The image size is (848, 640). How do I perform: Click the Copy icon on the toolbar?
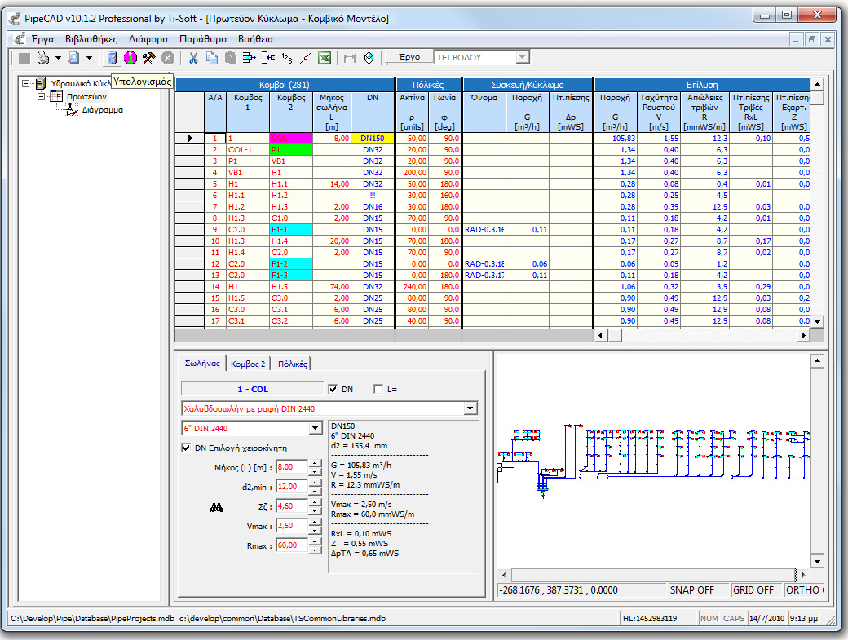point(214,57)
